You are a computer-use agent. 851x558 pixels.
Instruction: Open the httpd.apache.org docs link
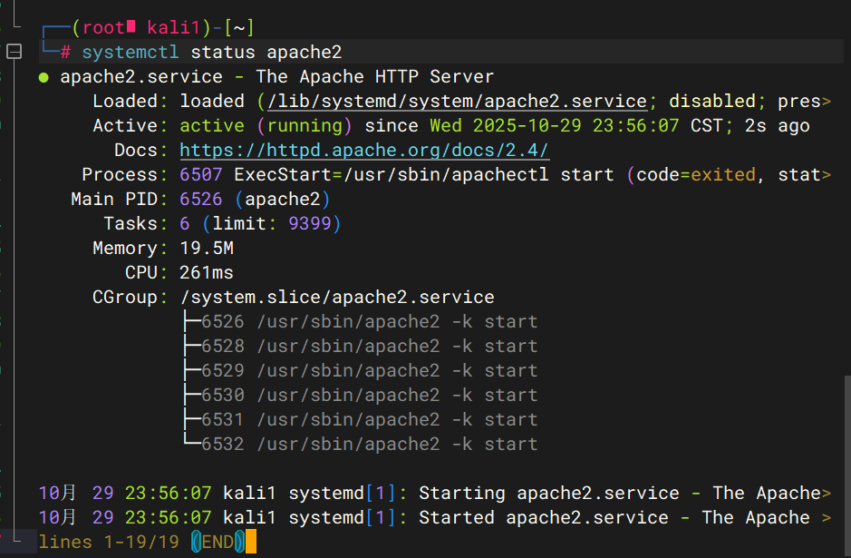click(364, 150)
